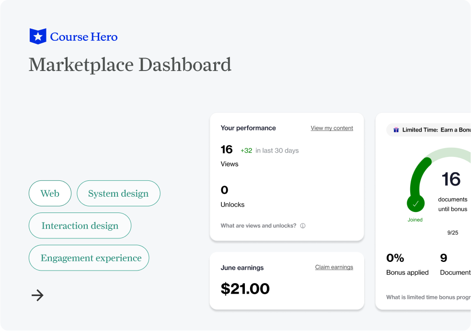This screenshot has height=331, width=471.
Task: Choose the Interaction design tag
Action: tap(80, 225)
